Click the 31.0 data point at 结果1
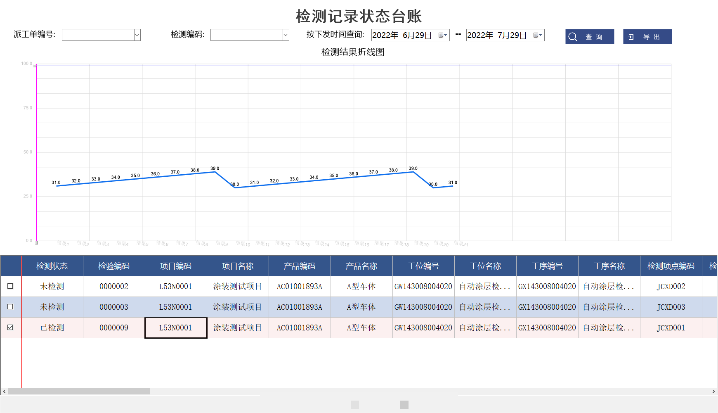 tap(57, 186)
